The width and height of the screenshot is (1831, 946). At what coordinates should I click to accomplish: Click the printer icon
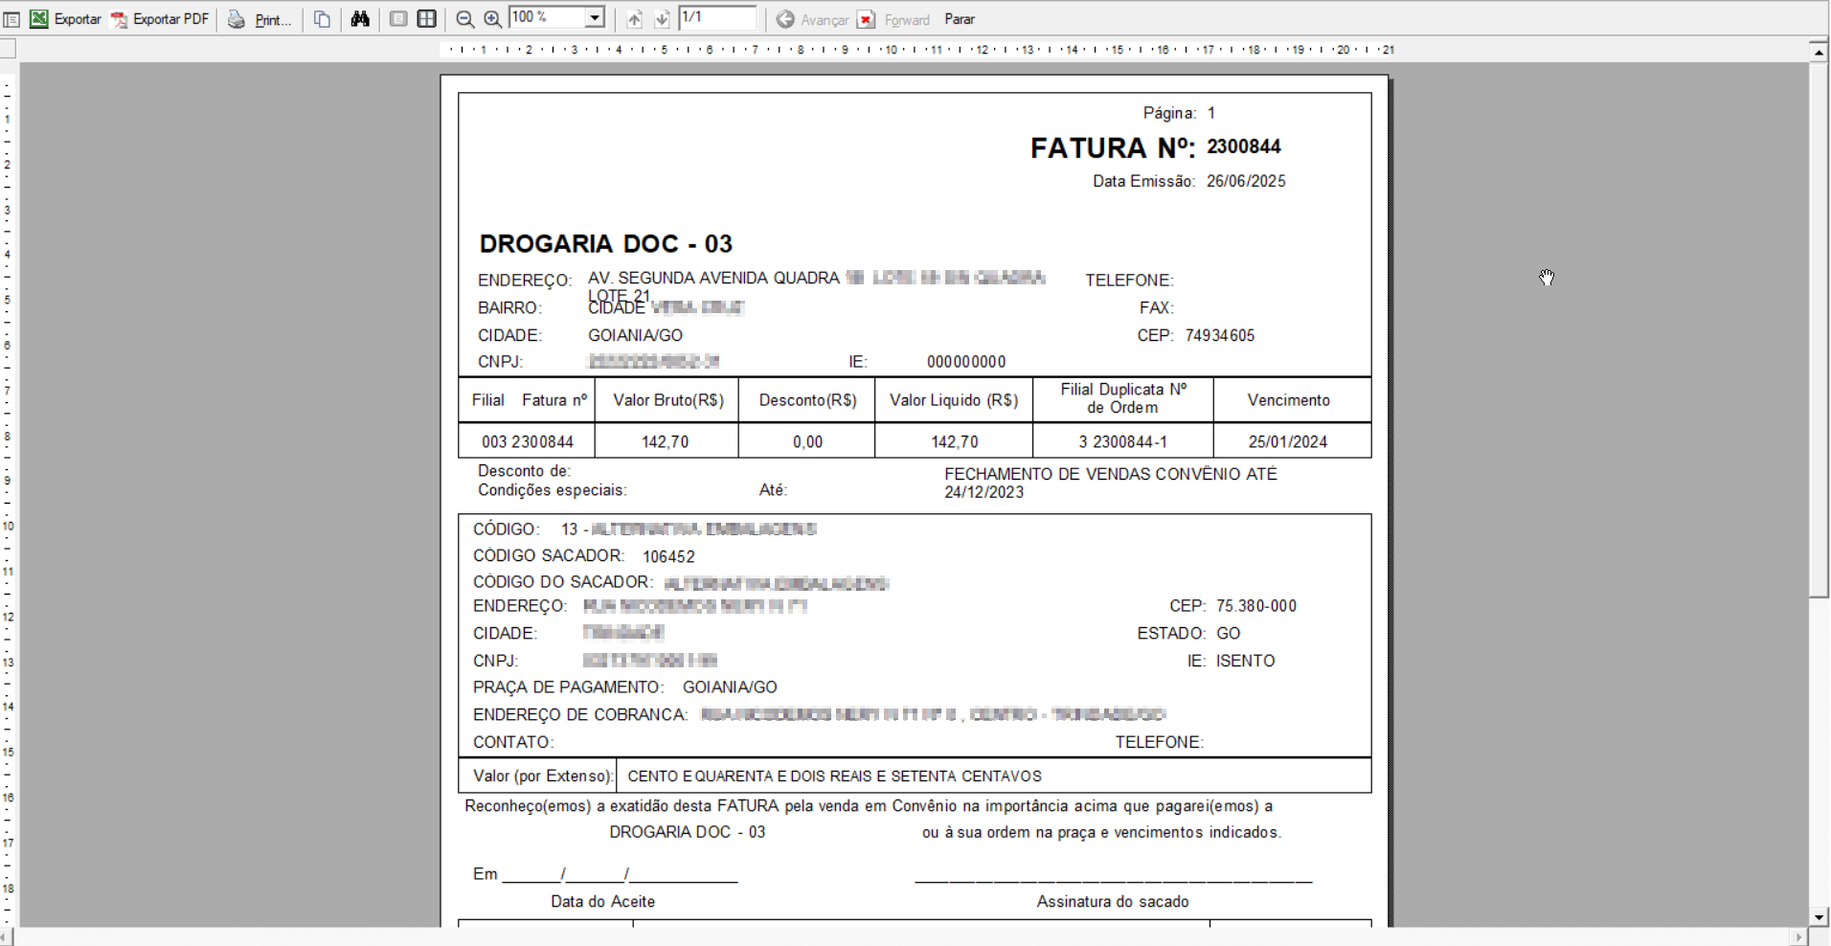(236, 19)
